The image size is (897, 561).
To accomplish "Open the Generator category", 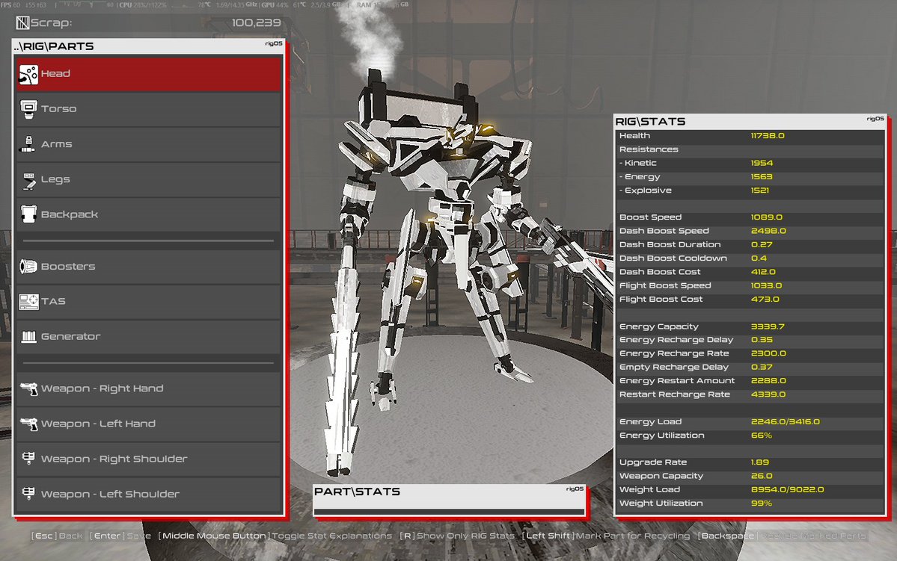I will 149,337.
